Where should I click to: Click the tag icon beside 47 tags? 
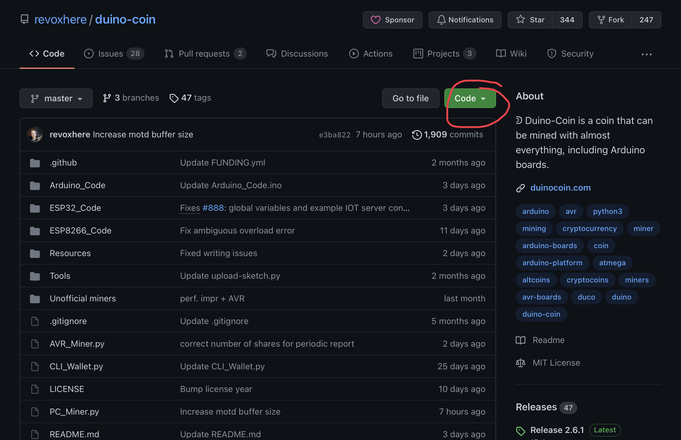(x=174, y=98)
